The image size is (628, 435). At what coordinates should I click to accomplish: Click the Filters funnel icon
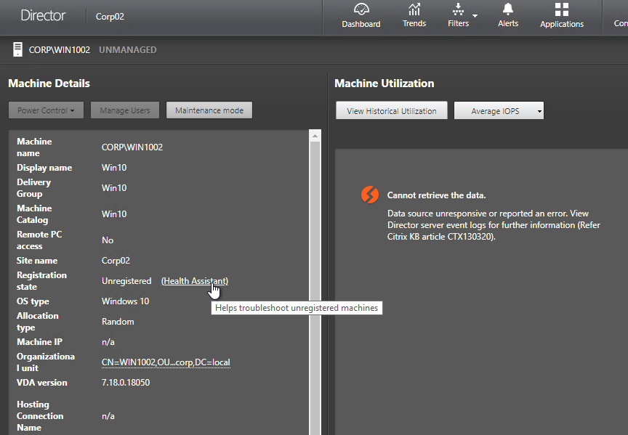(458, 9)
